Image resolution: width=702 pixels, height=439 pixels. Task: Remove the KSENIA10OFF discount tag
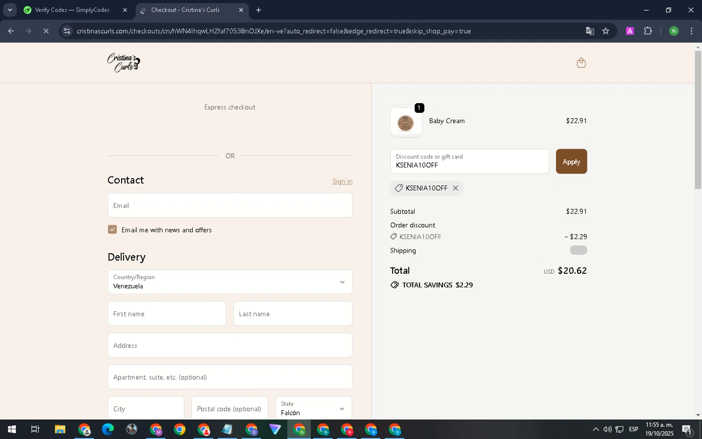click(455, 188)
